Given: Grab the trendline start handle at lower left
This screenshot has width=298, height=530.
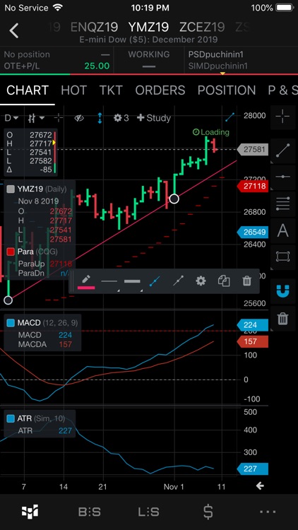Looking at the screenshot, I should 8,300.
